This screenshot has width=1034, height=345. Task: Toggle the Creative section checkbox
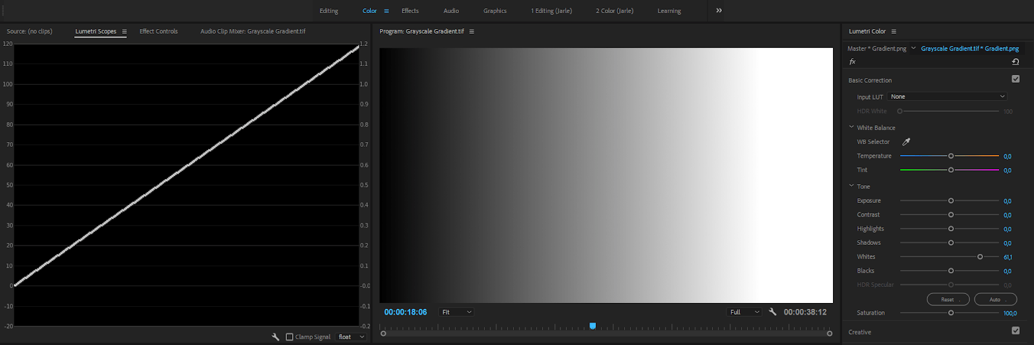tap(1015, 331)
